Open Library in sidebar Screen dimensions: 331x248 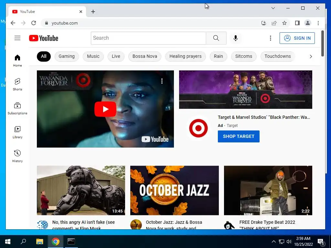[17, 132]
